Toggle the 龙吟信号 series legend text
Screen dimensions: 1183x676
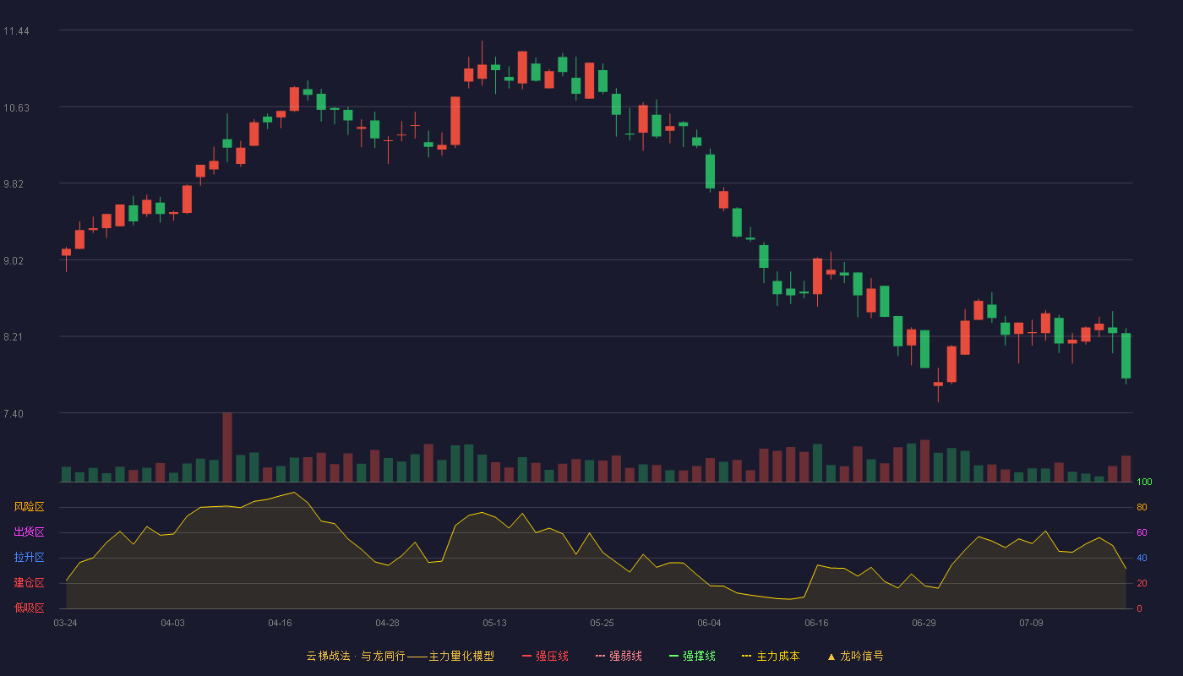[861, 656]
